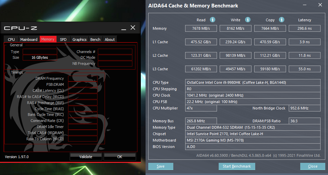This screenshot has height=175, width=328.
Task: Click the Memory Read value 7678 MB/s
Action: pos(201,28)
